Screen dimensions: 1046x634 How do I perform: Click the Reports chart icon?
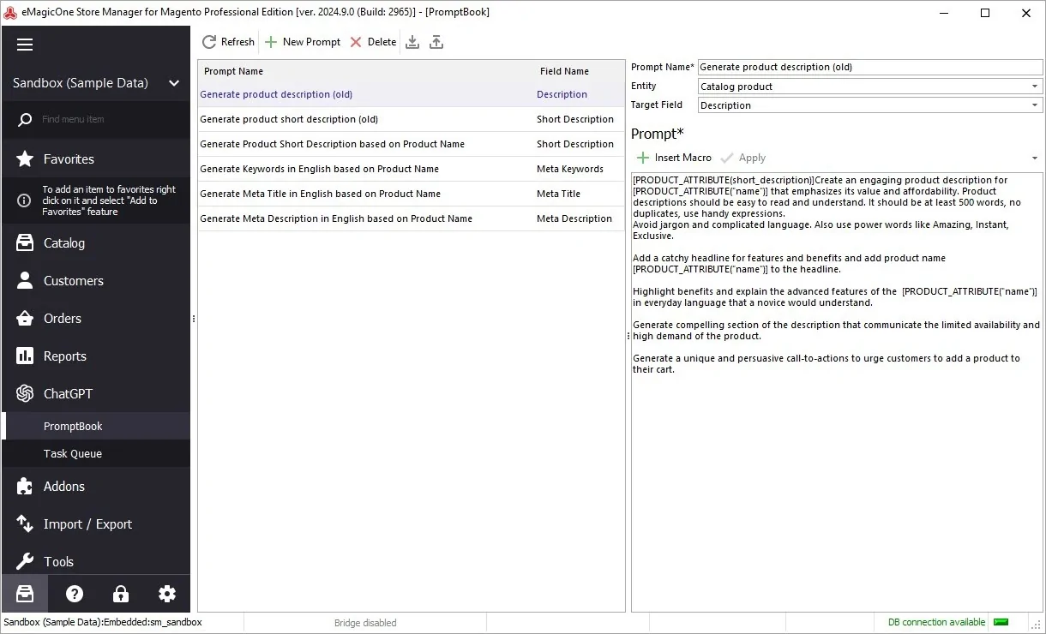pos(25,356)
